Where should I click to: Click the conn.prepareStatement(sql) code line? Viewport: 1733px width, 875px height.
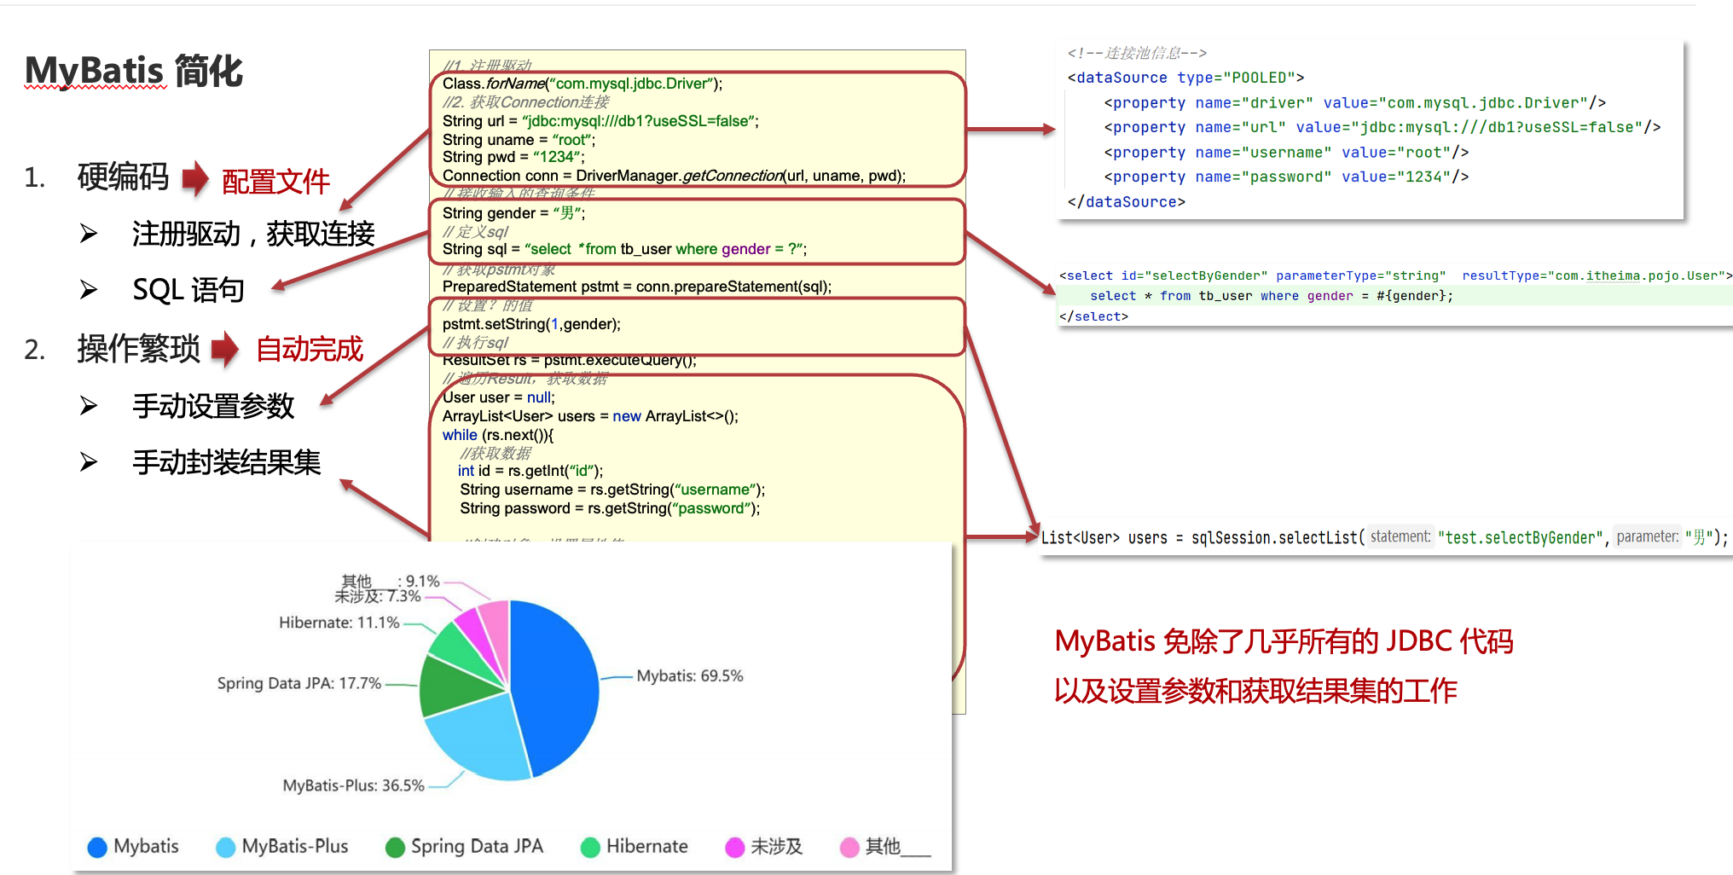637,287
